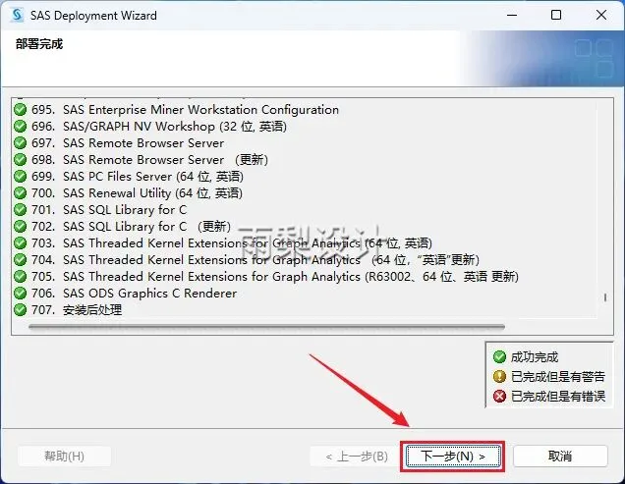Click the yellow warning legend icon
The width and height of the screenshot is (625, 484).
pos(499,376)
